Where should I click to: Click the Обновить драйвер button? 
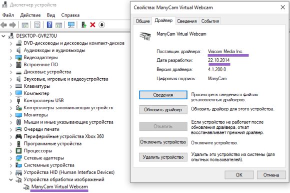163,110
